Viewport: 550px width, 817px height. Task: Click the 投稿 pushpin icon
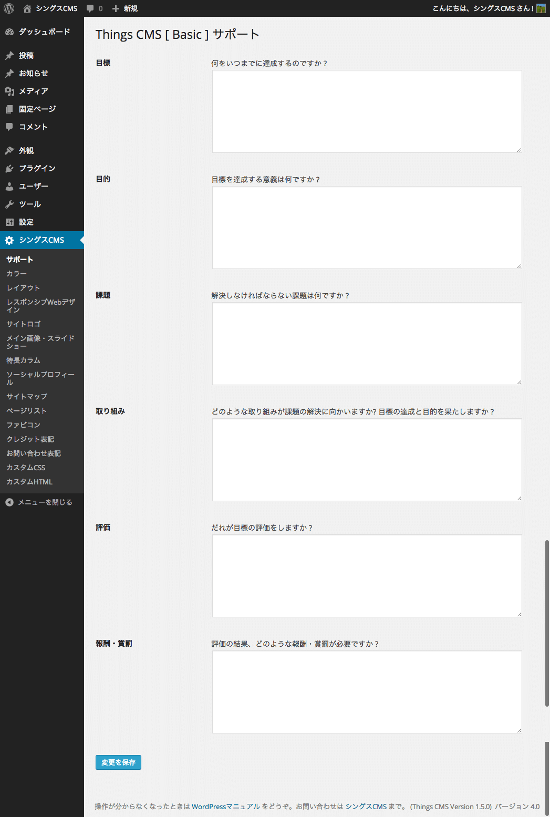[9, 56]
